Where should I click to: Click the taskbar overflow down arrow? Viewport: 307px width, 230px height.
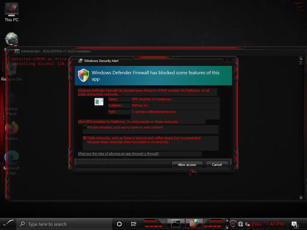coord(227,228)
